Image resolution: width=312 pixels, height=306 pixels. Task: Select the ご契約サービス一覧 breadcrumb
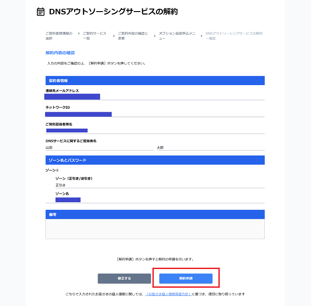[x=94, y=36]
